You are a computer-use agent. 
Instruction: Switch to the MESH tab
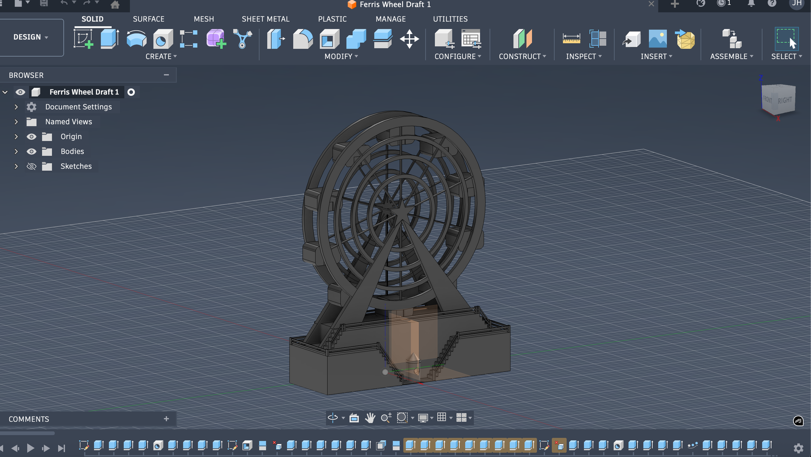pos(204,19)
